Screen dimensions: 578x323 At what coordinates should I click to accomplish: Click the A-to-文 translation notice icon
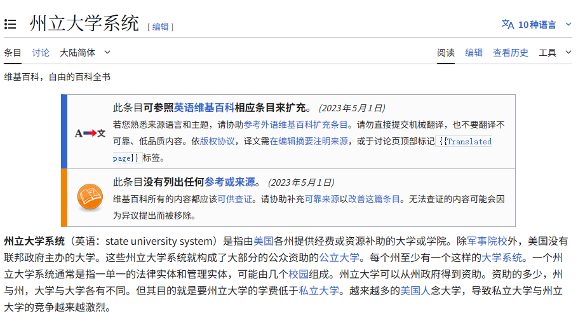coord(90,134)
